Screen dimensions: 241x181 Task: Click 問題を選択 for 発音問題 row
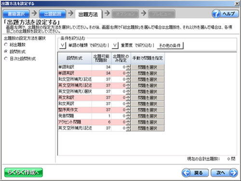click(147, 116)
